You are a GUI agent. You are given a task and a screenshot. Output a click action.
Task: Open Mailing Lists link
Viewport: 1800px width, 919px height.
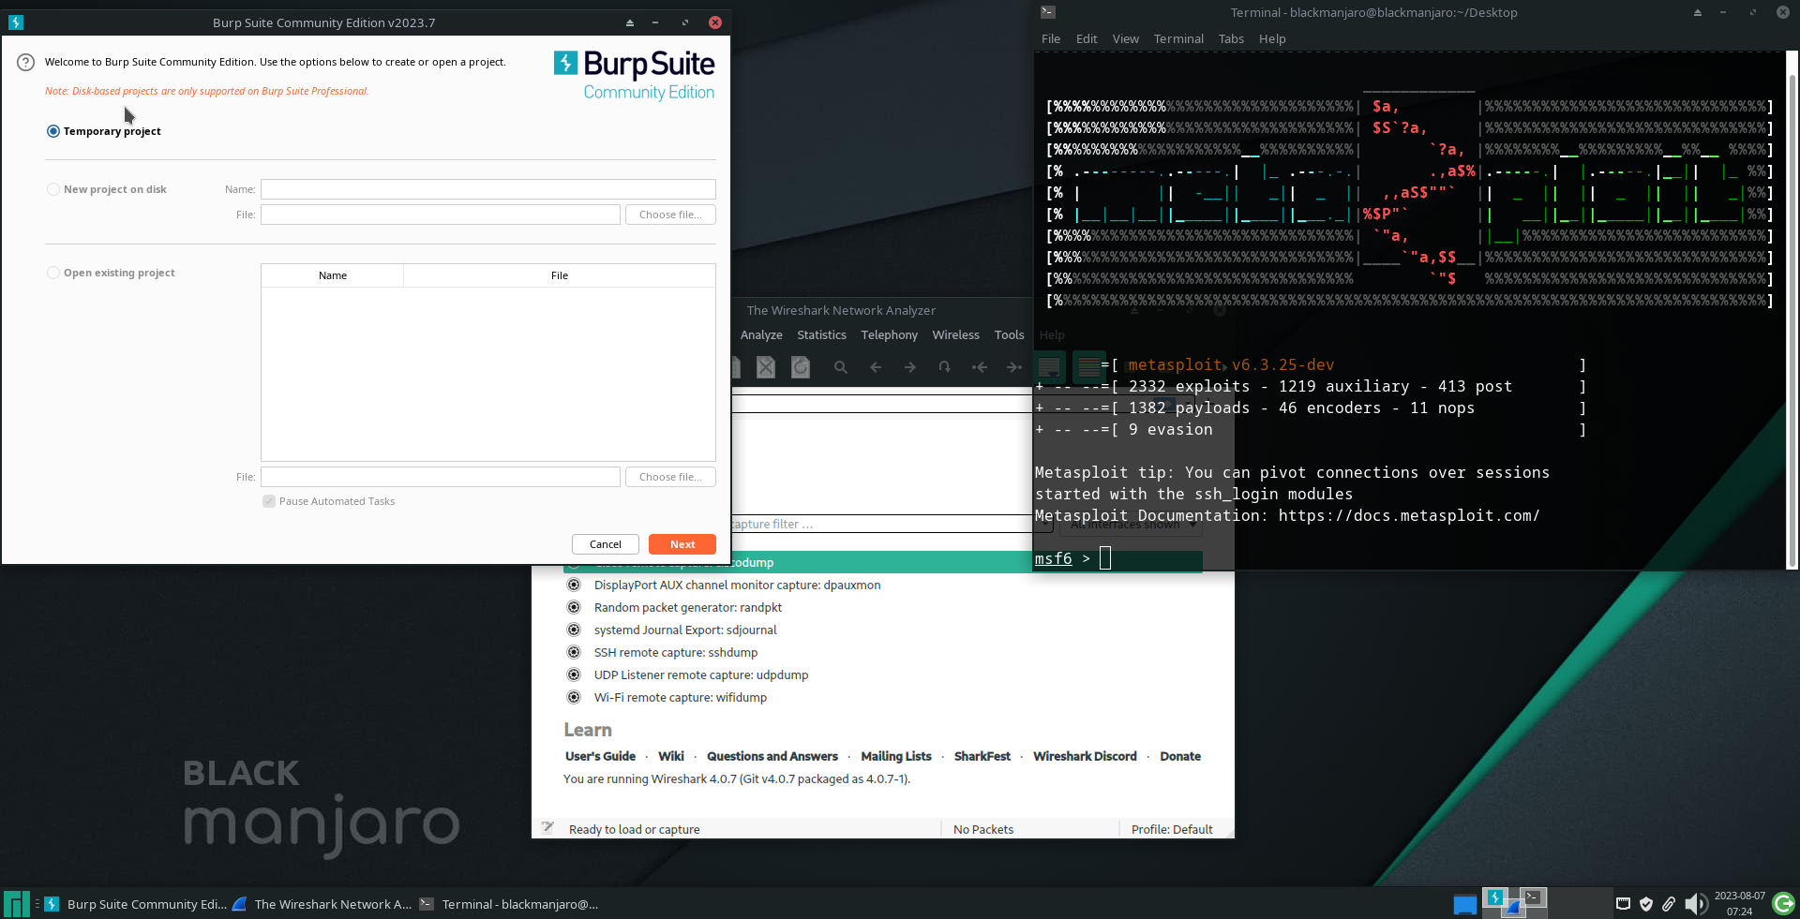(x=896, y=756)
